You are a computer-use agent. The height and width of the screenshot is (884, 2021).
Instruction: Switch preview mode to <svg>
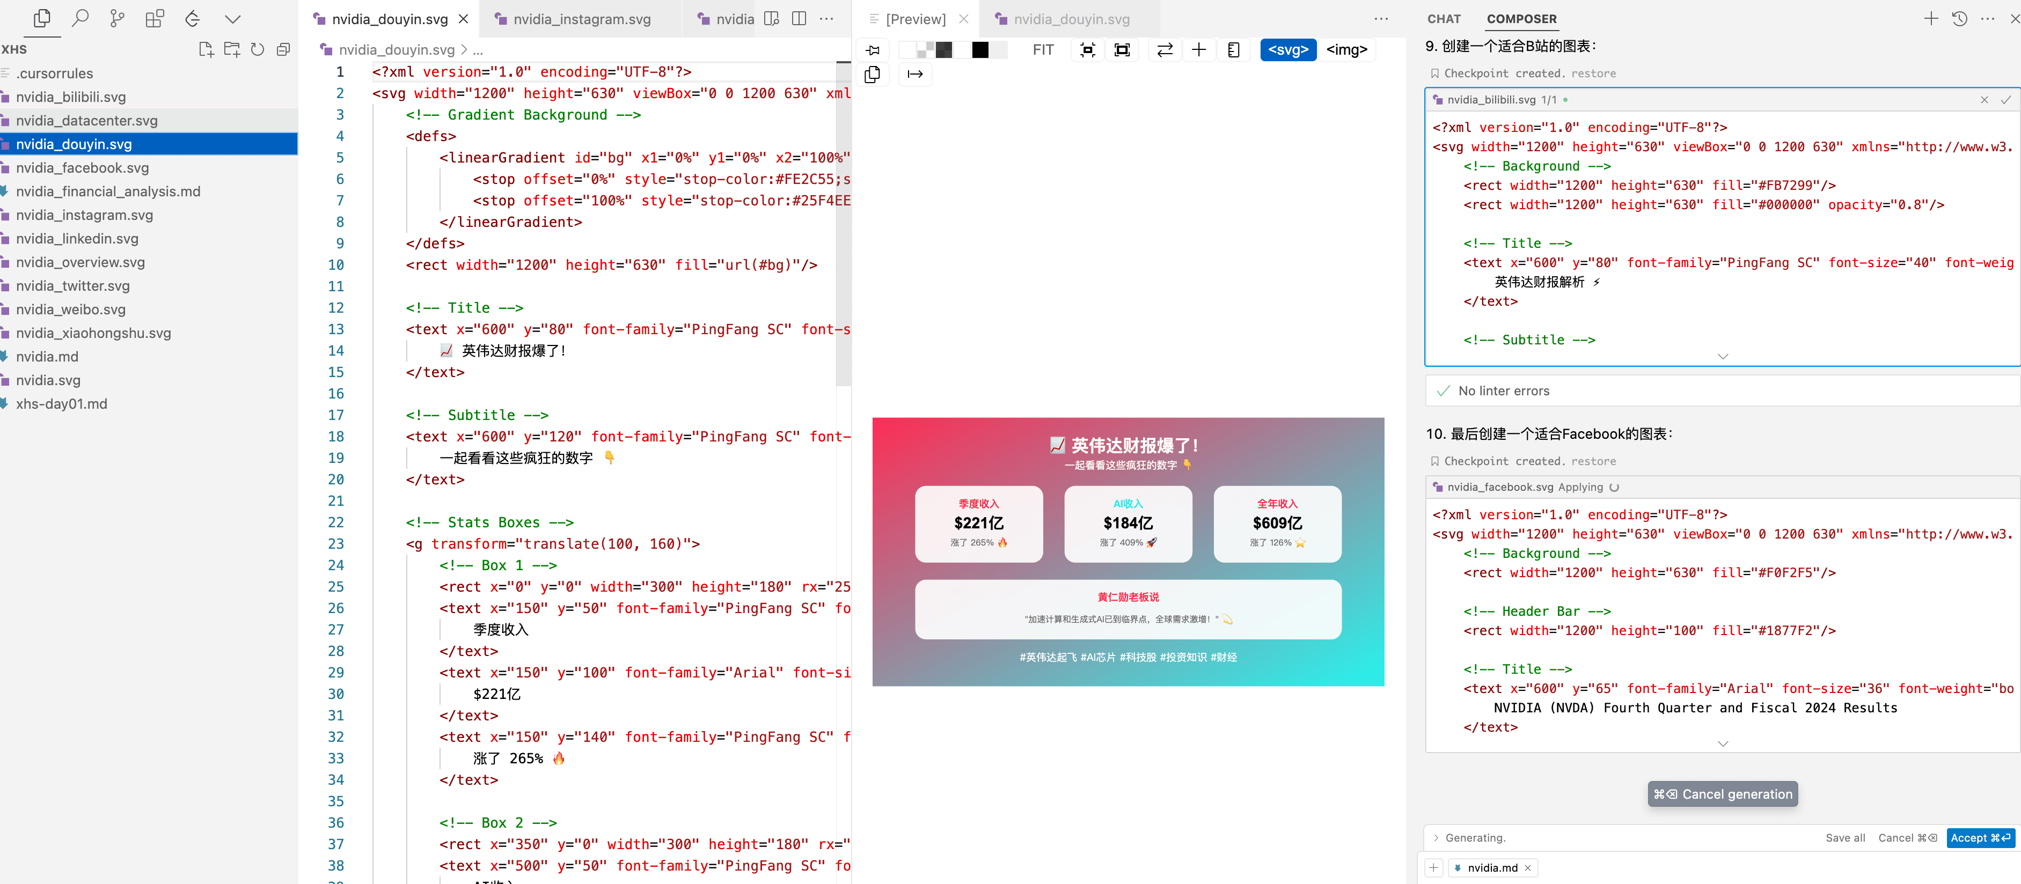click(1288, 50)
